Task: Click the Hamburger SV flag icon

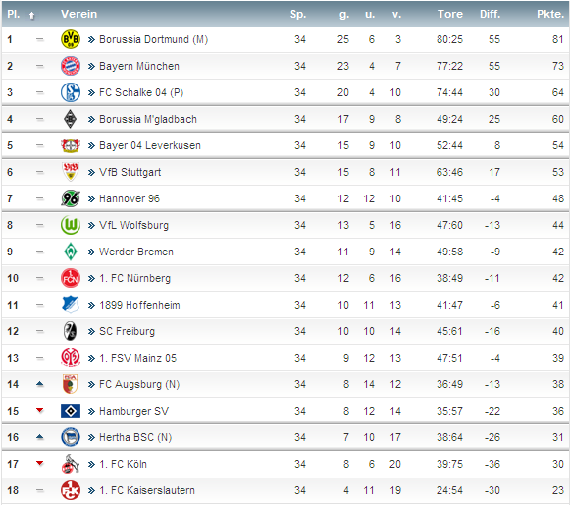Action: [x=71, y=411]
